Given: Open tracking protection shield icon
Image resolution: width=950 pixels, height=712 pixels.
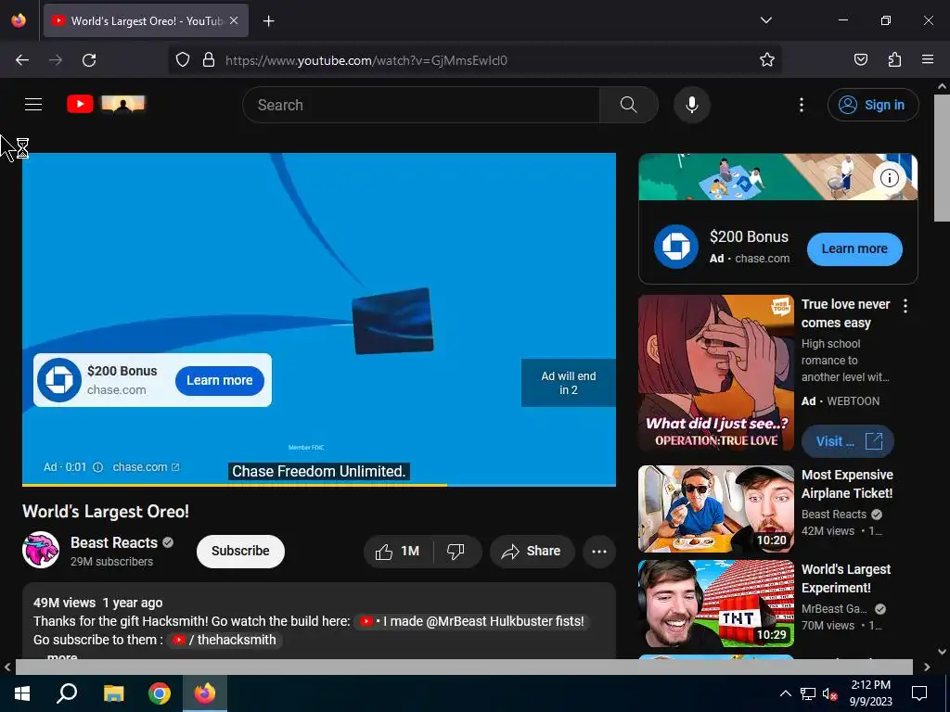Looking at the screenshot, I should (x=183, y=60).
